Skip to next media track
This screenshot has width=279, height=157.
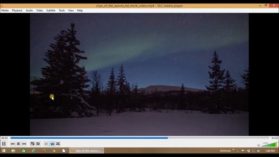click(x=24, y=143)
